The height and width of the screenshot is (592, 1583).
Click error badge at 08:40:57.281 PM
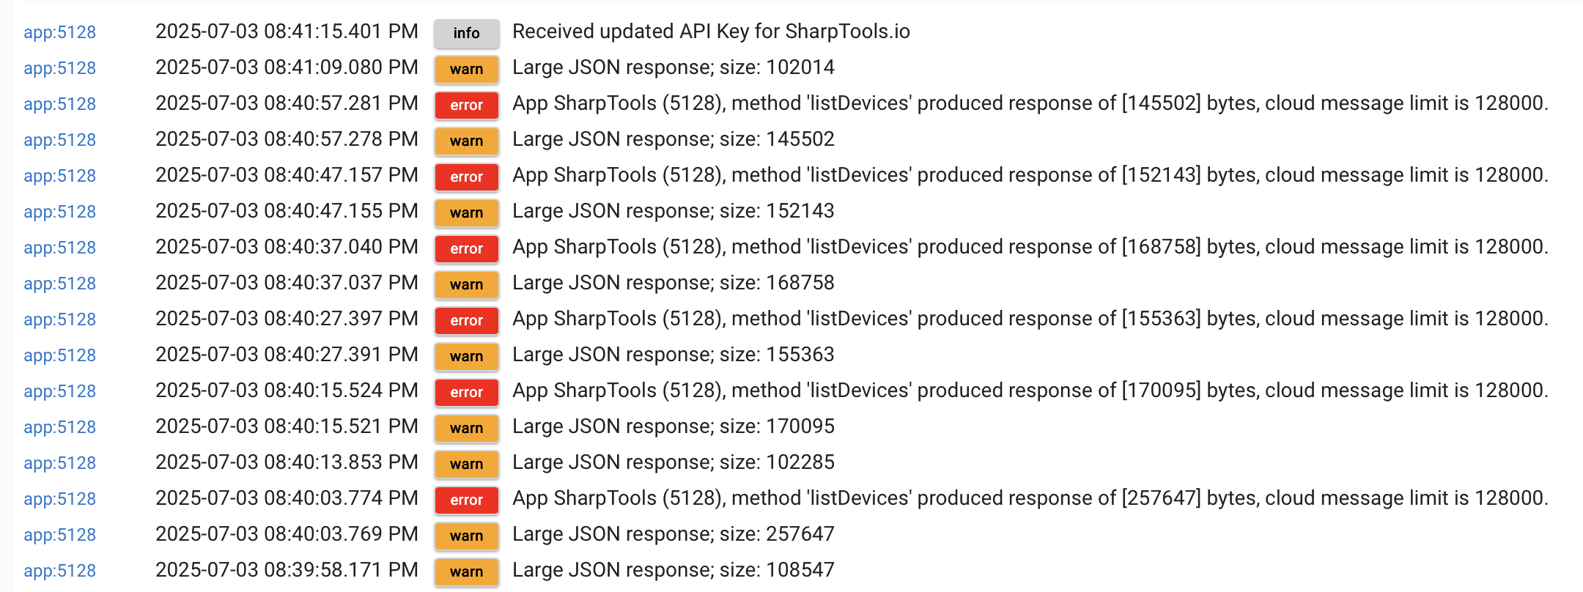tap(466, 105)
